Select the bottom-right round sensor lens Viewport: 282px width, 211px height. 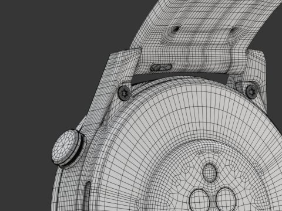[x=226, y=200]
